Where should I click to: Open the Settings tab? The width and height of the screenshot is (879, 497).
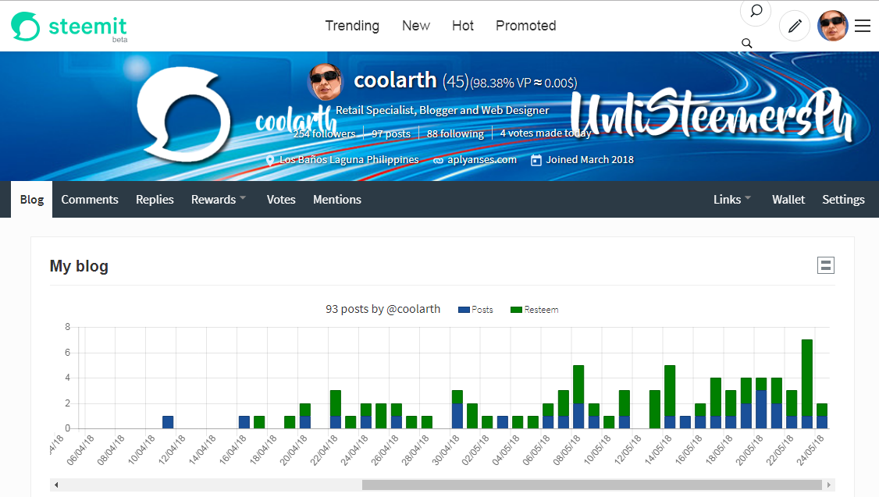tap(843, 200)
